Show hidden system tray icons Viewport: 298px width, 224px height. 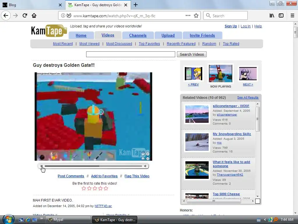[x=265, y=220]
